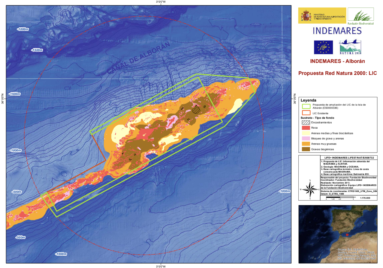Click the LIFE EU flag logo
The height and width of the screenshot is (268, 383).
(x=323, y=47)
